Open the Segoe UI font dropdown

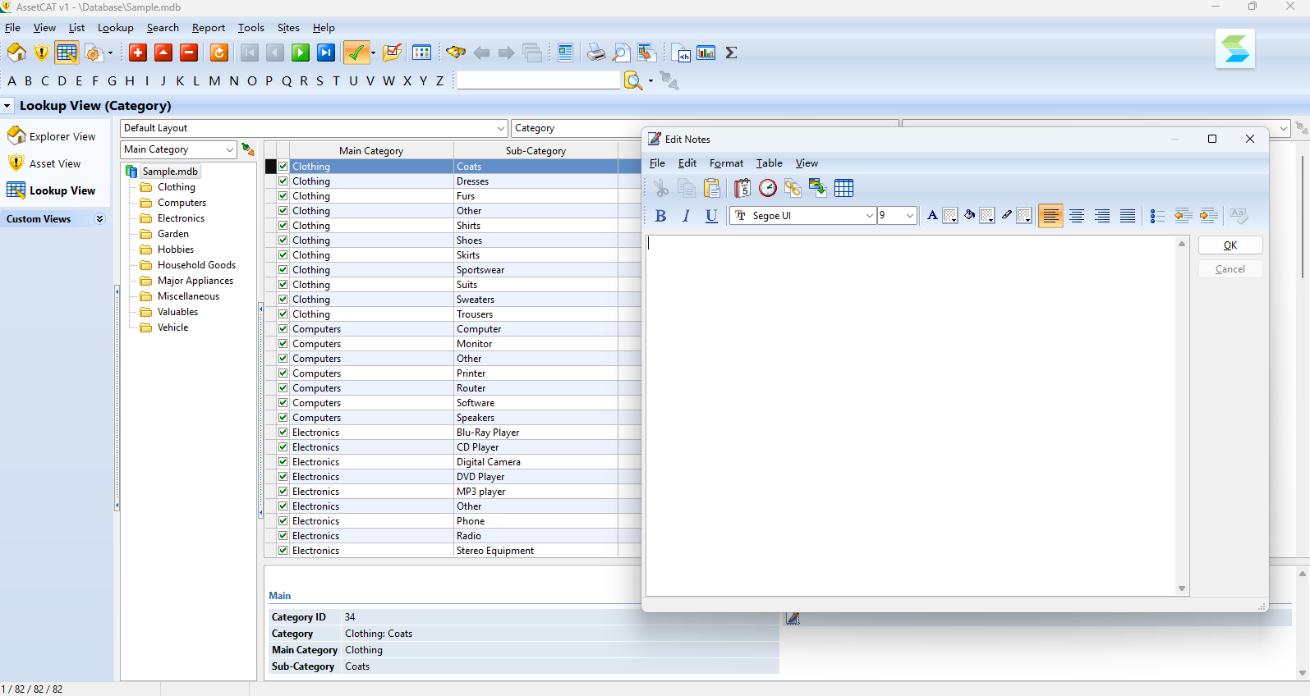[x=869, y=216]
